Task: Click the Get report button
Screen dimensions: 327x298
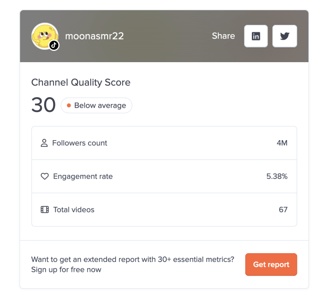Action: click(x=271, y=264)
